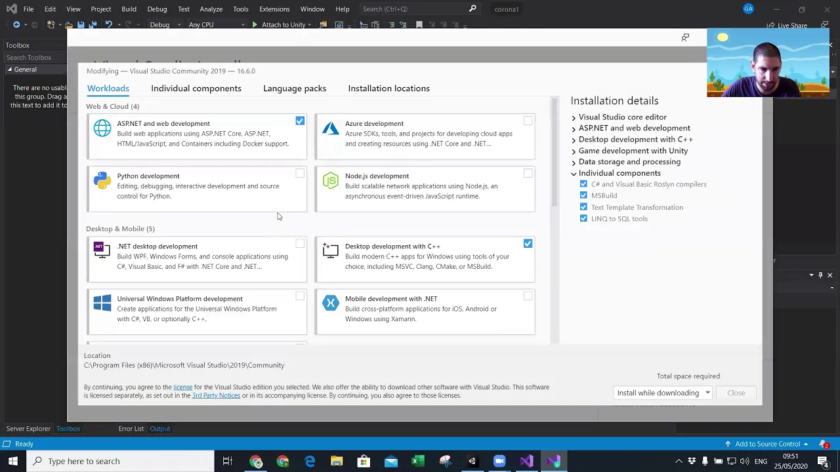Image resolution: width=840 pixels, height=472 pixels.
Task: Uncheck LINQ to SQL tools component
Action: [583, 218]
